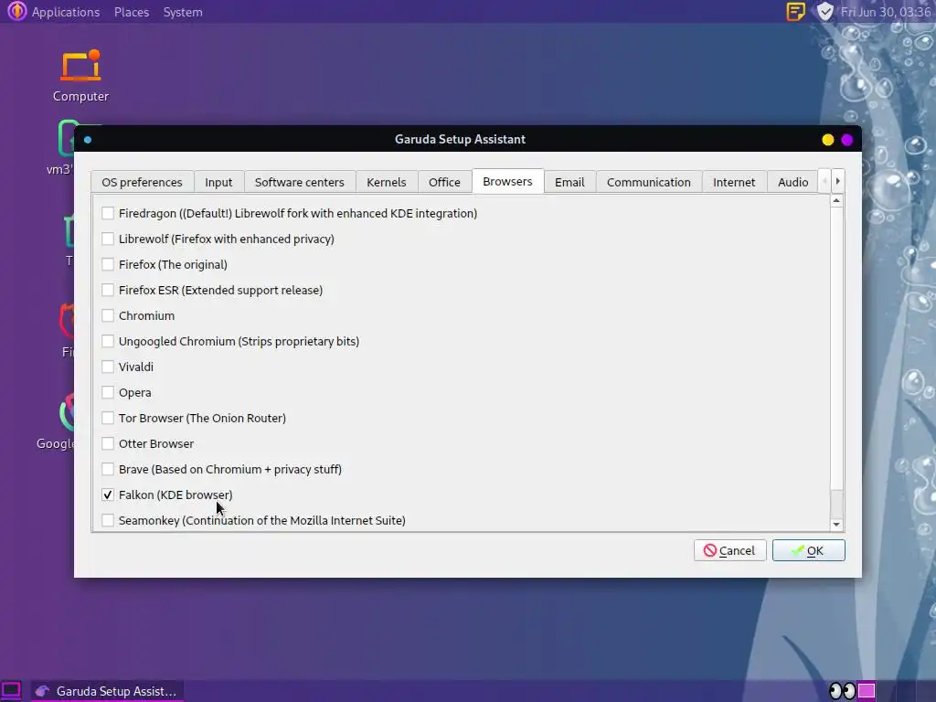Click the date and time clock

click(x=886, y=12)
